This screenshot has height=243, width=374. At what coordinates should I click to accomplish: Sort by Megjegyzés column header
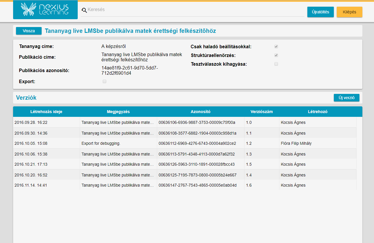point(118,112)
